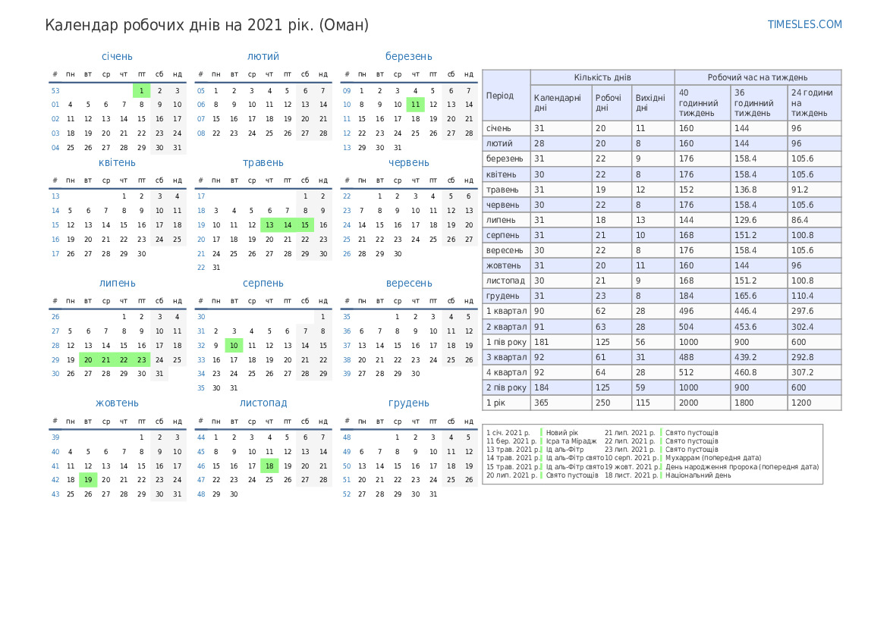Click the '115' days off cell
Image resolution: width=887 pixels, height=627 pixels.
coord(653,403)
